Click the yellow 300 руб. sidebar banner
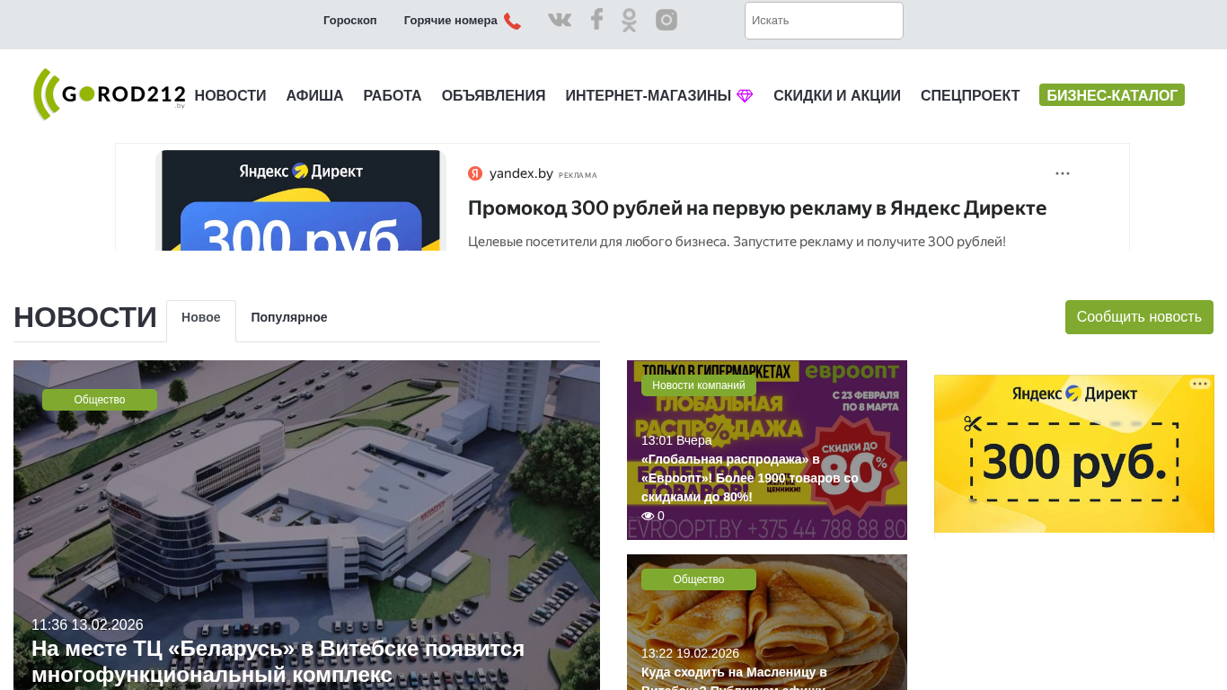1227x690 pixels. pyautogui.click(x=1074, y=454)
